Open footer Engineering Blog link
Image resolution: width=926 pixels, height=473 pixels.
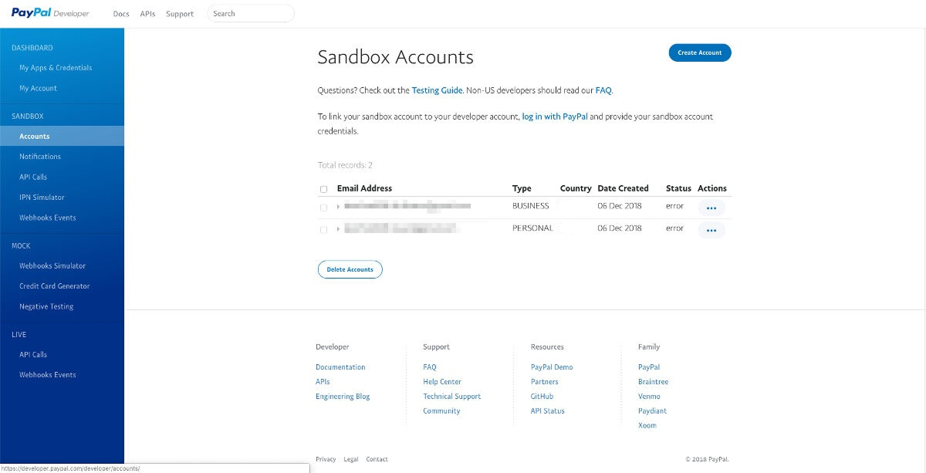coord(343,397)
